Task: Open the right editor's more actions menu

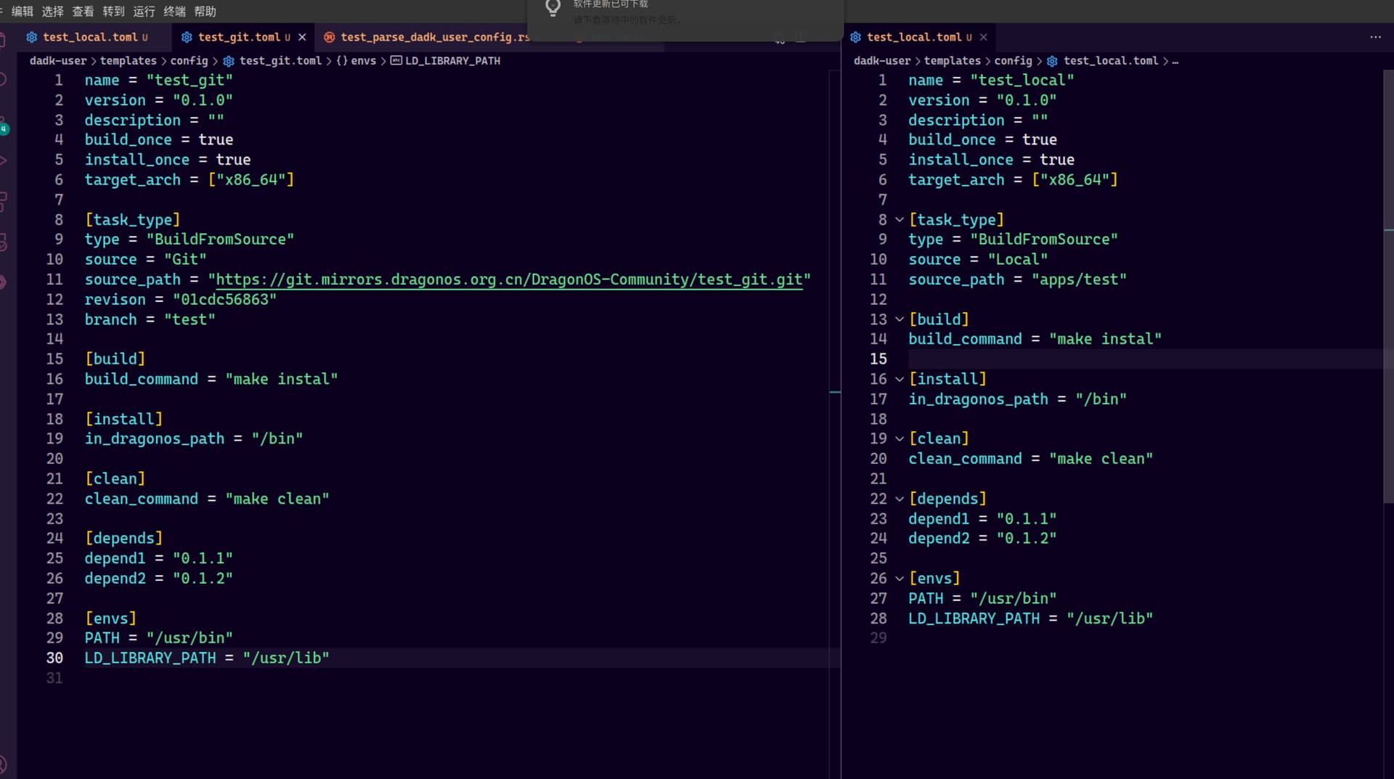Action: click(x=1375, y=37)
